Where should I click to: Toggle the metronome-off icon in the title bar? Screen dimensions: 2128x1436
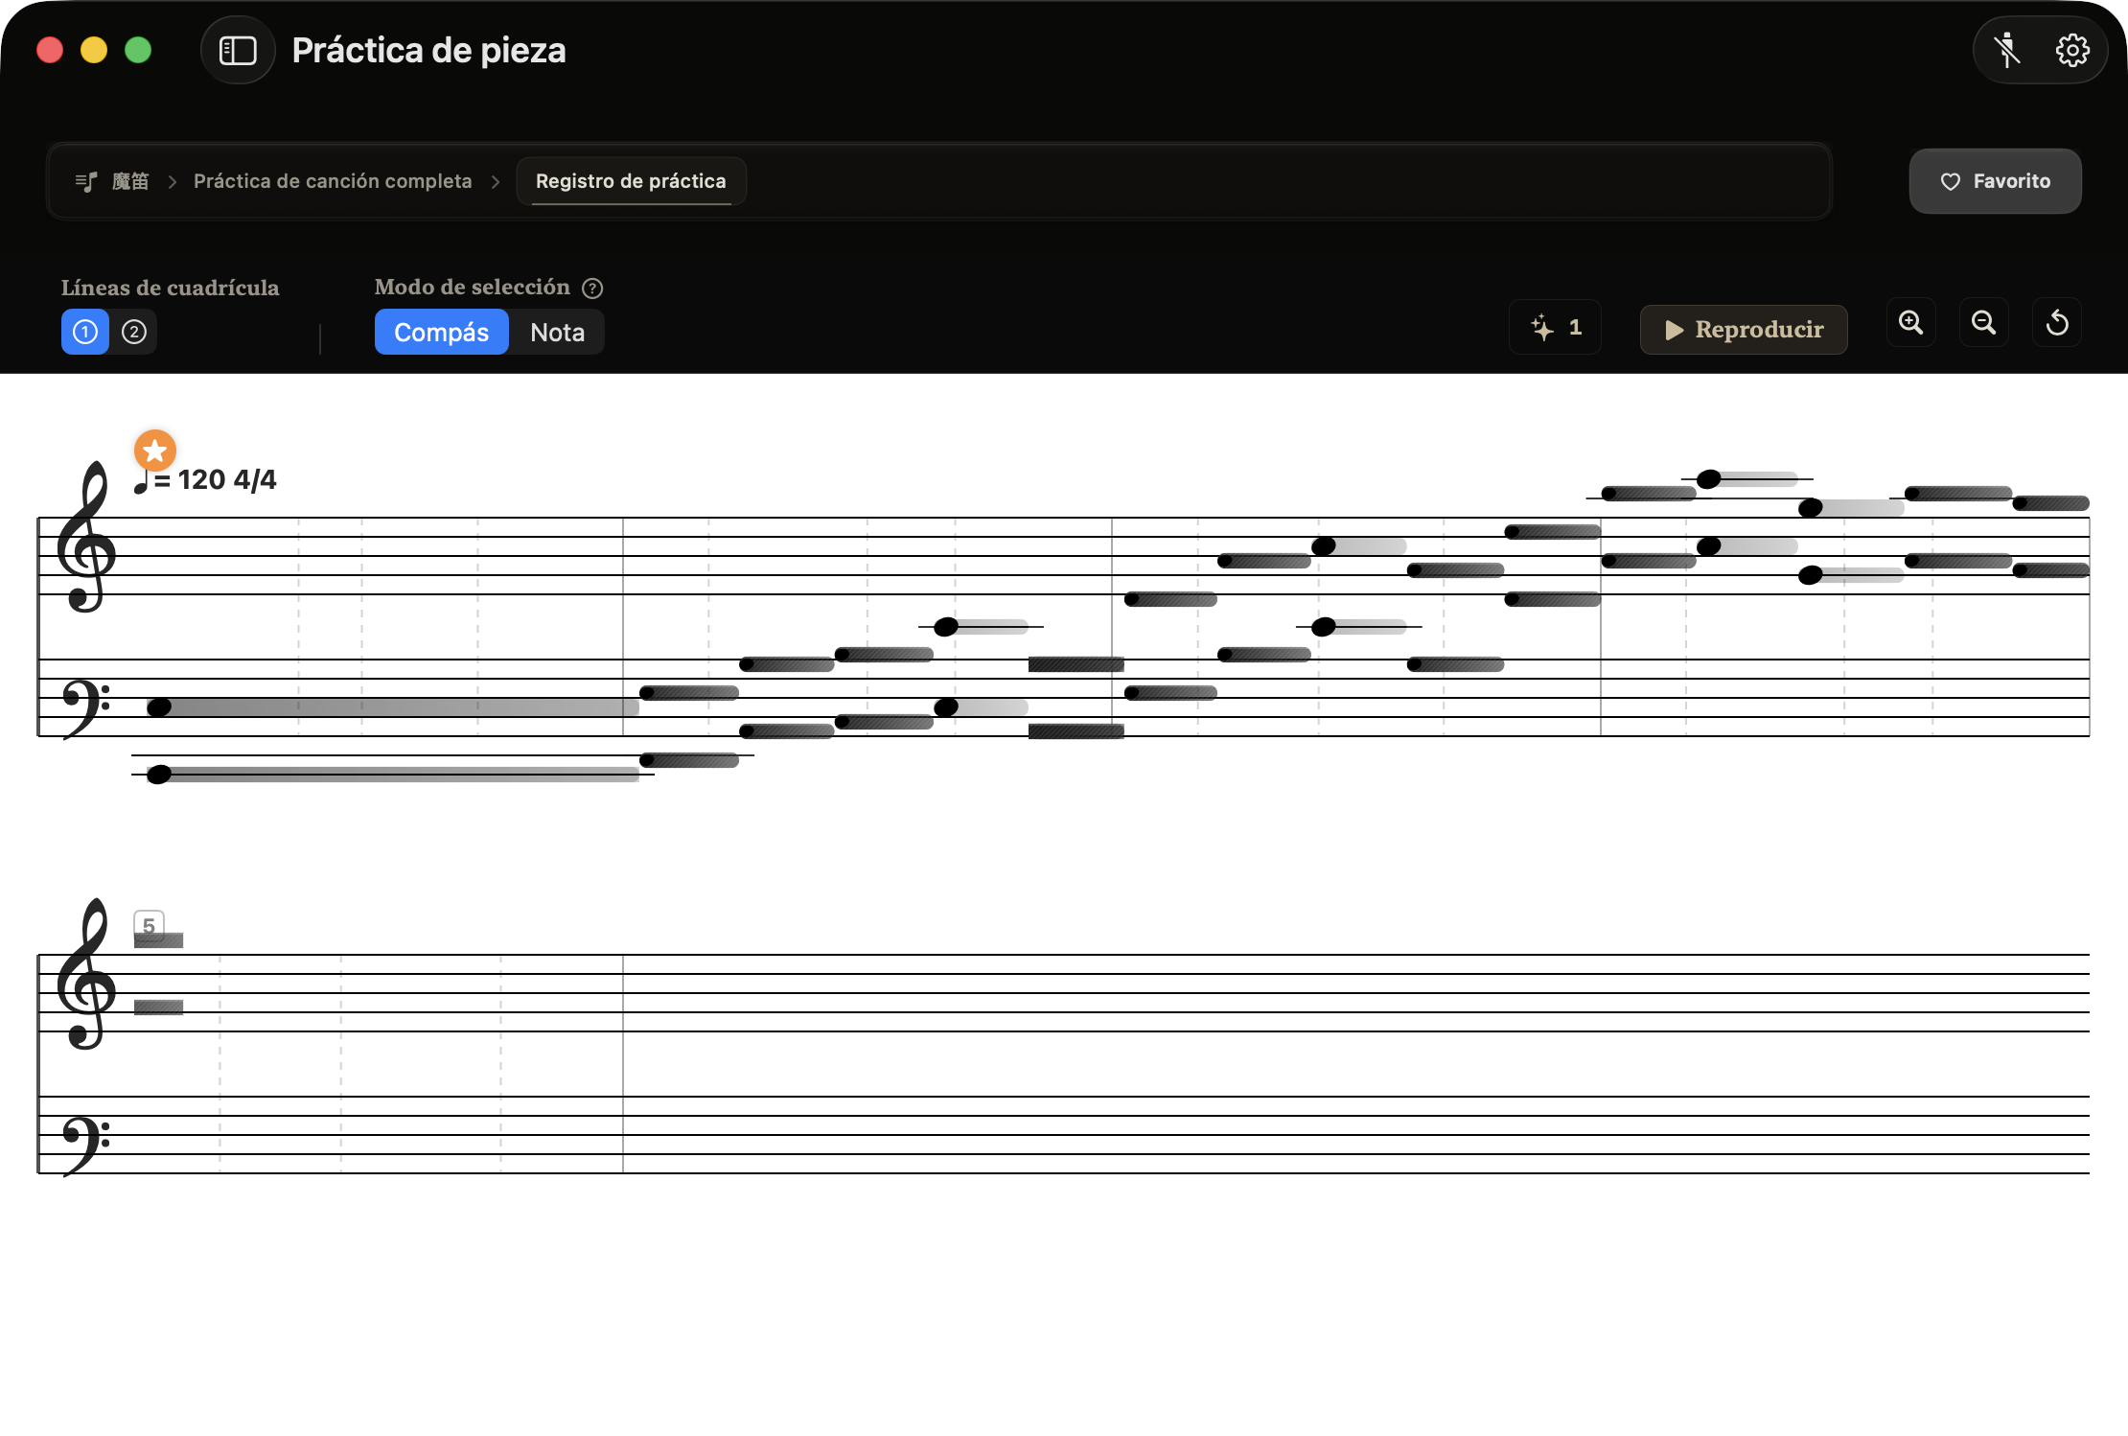pyautogui.click(x=2006, y=50)
